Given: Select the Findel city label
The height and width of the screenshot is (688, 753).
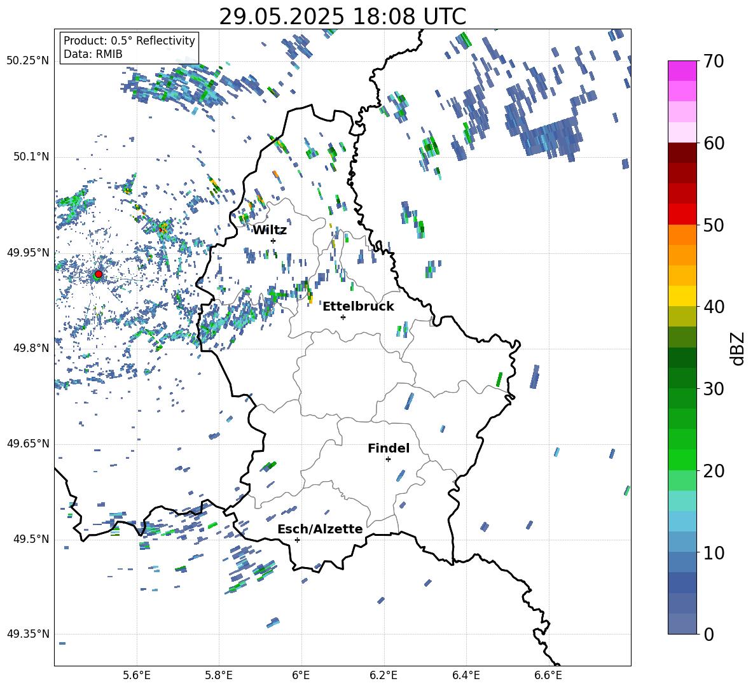Looking at the screenshot, I should click(x=389, y=448).
